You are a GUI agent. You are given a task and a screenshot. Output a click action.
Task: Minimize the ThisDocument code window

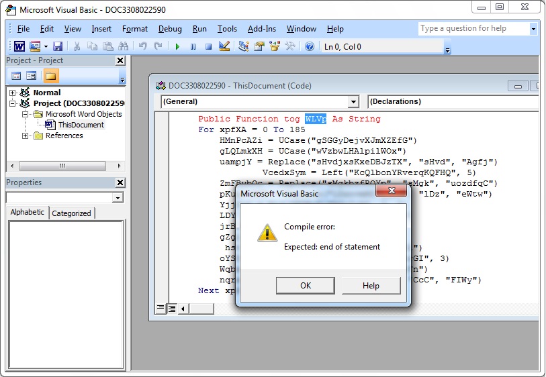click(x=518, y=86)
